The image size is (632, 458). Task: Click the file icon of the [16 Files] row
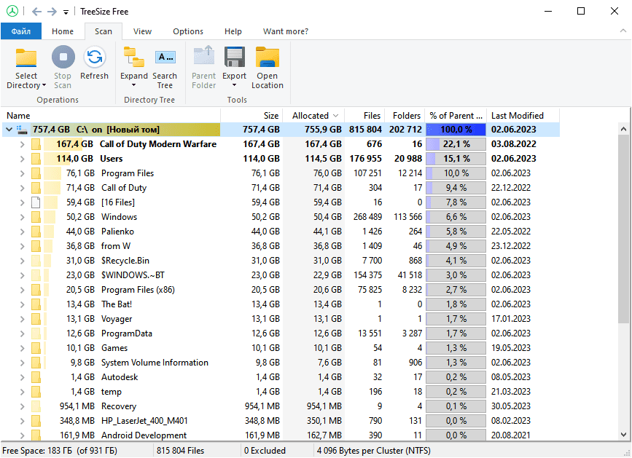click(36, 202)
